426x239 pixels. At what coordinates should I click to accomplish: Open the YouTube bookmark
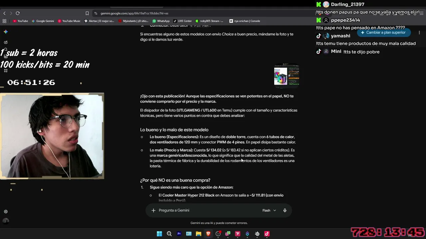click(x=20, y=21)
